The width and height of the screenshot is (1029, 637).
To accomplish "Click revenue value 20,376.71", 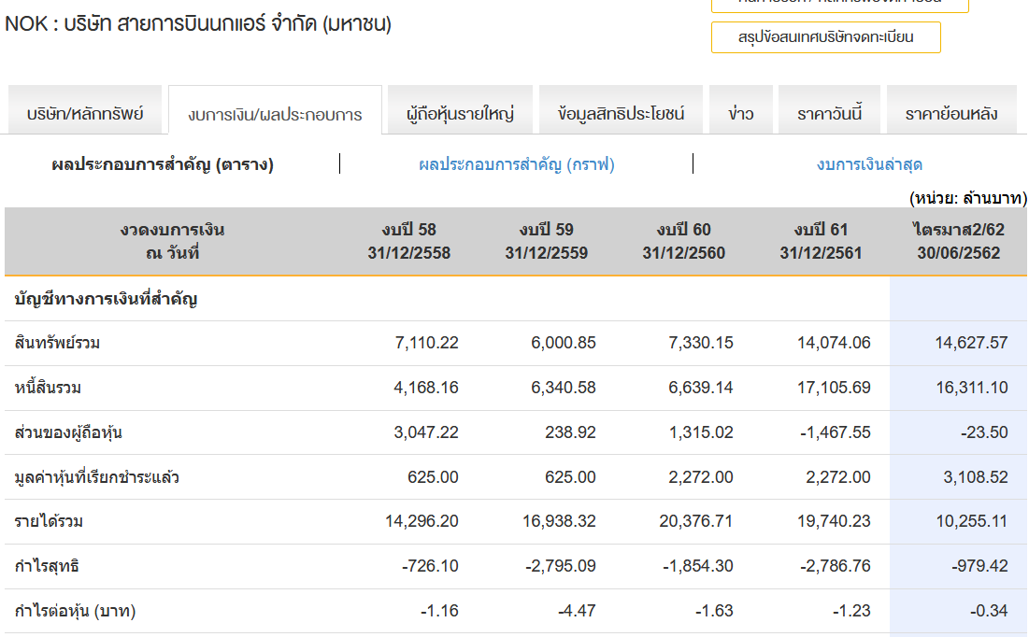I will click(696, 521).
